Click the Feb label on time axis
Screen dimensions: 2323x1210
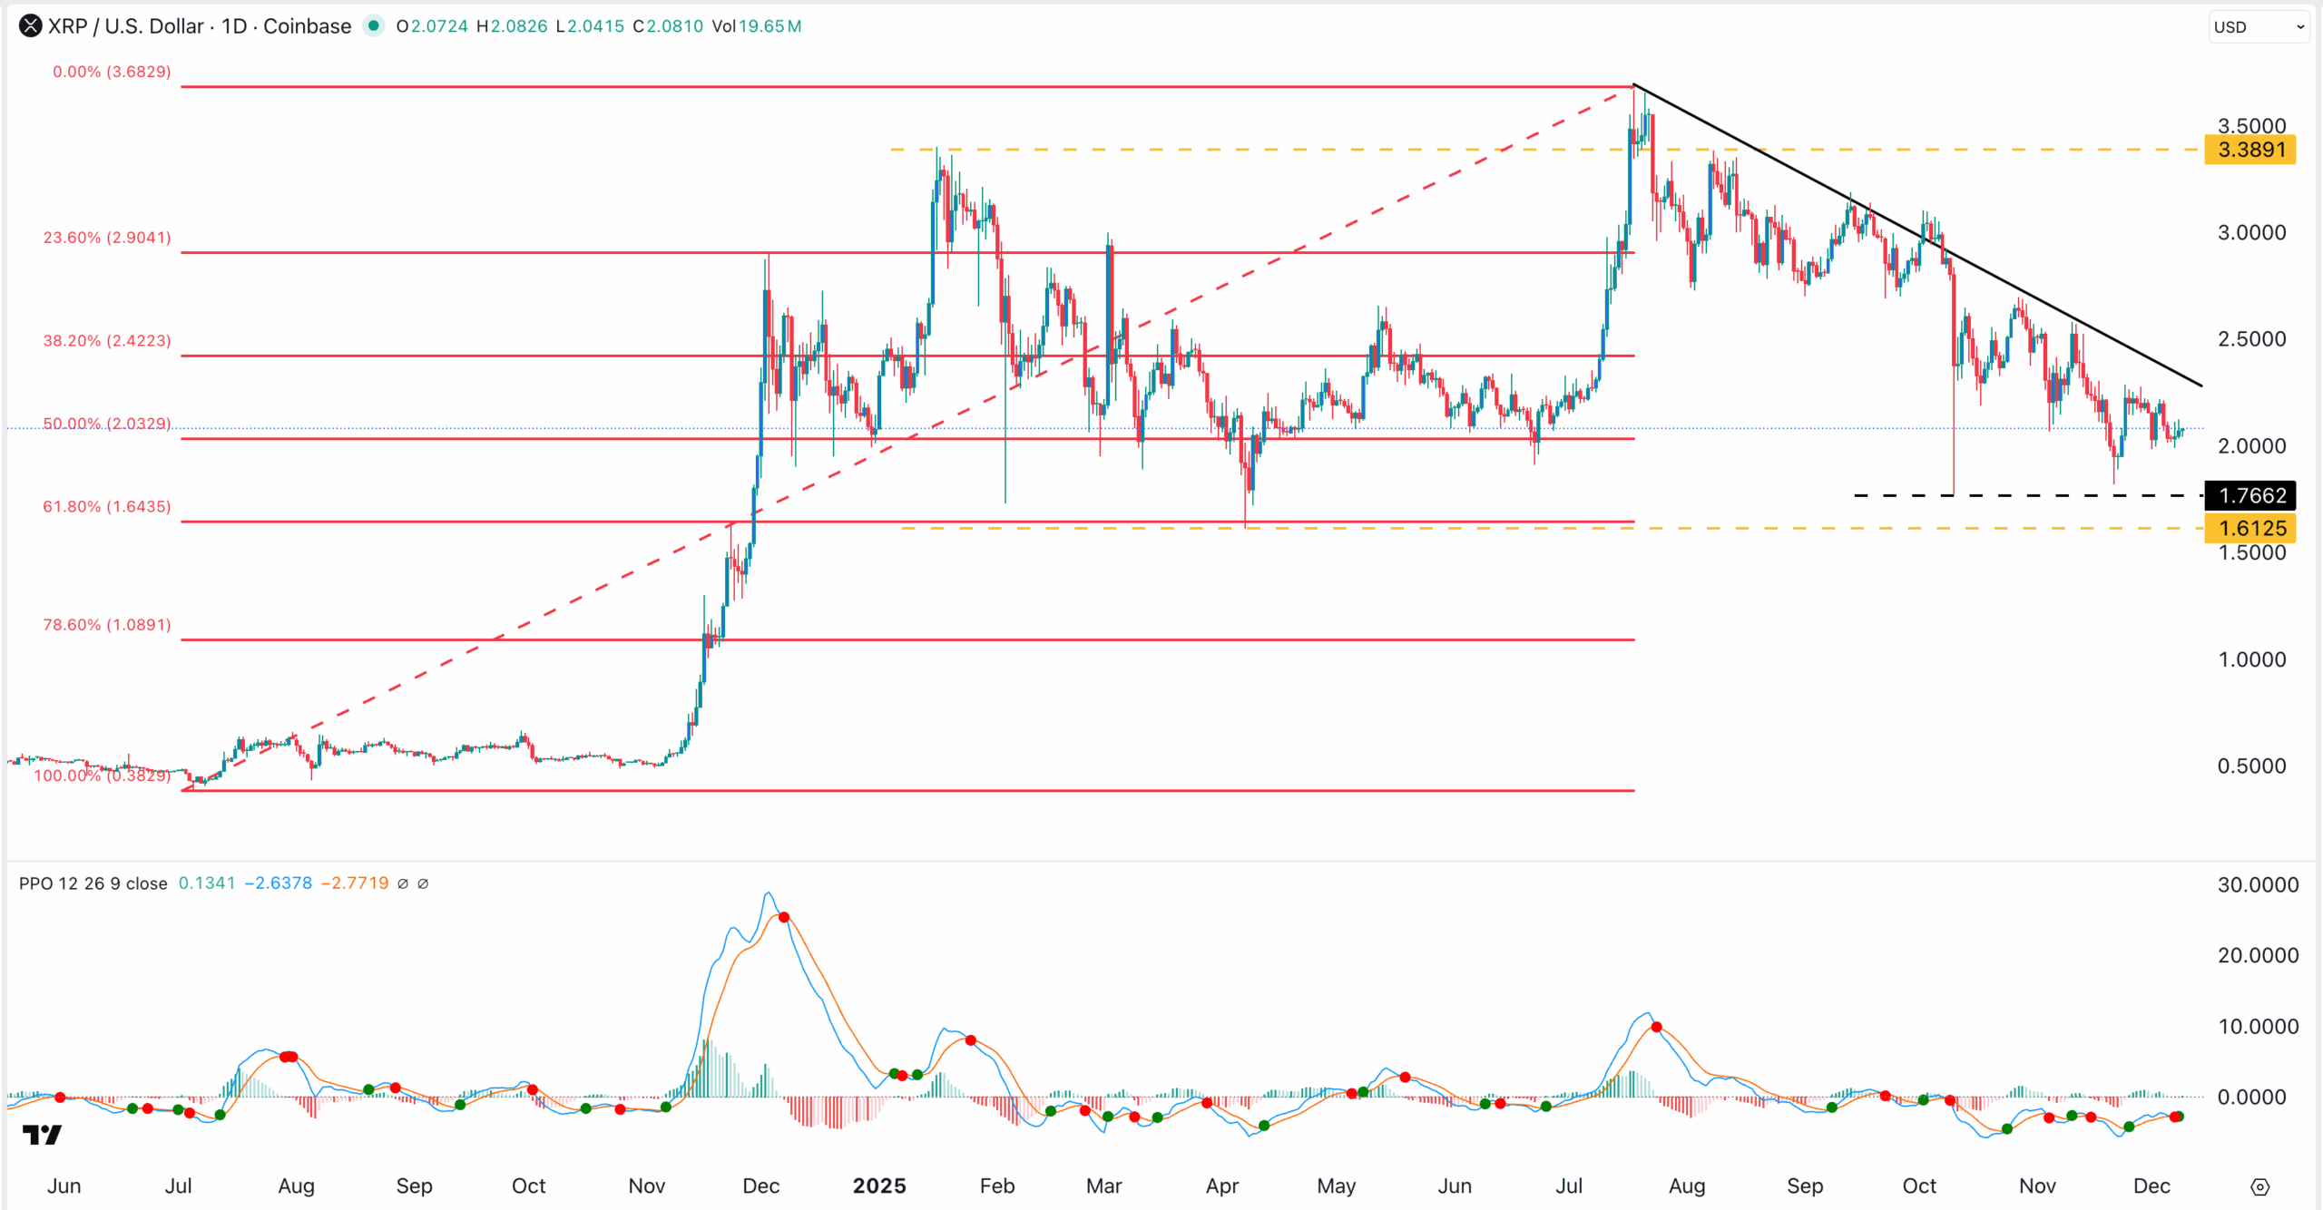(x=996, y=1186)
